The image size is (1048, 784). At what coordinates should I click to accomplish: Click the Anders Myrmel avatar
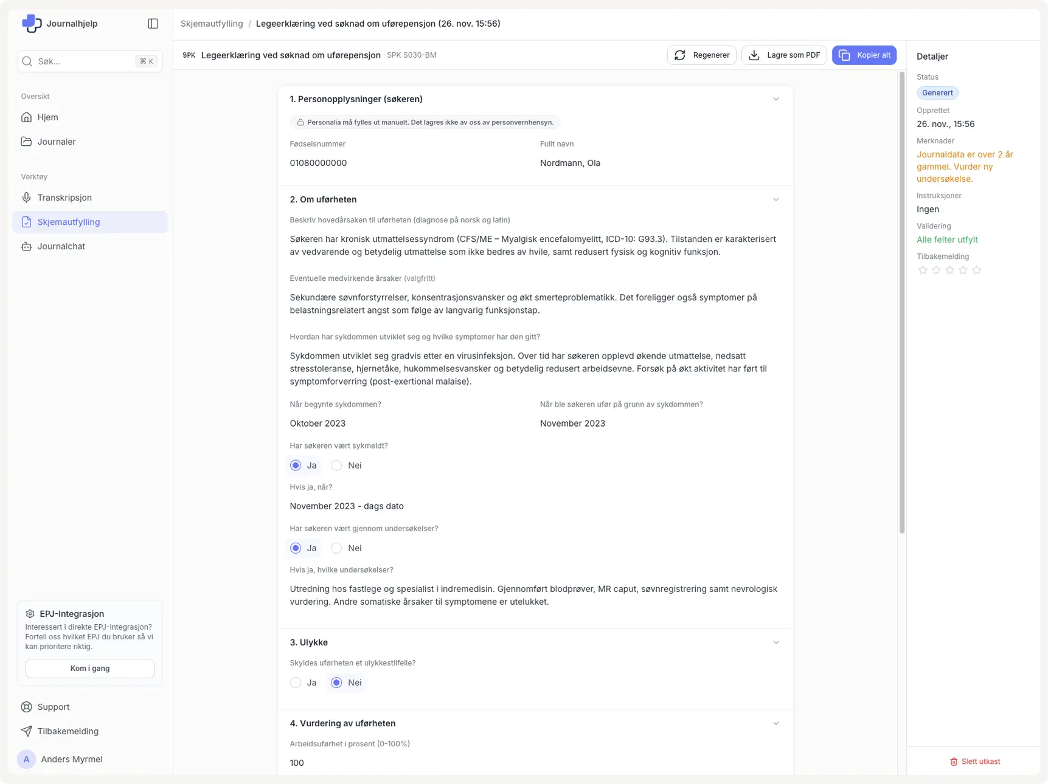pyautogui.click(x=26, y=759)
